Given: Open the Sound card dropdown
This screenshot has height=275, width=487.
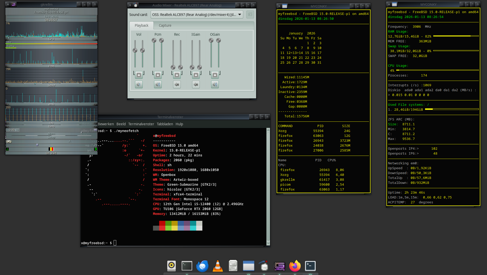Looking at the screenshot, I should 197,15.
